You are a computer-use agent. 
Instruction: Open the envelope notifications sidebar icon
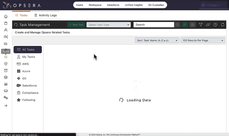point(6,91)
